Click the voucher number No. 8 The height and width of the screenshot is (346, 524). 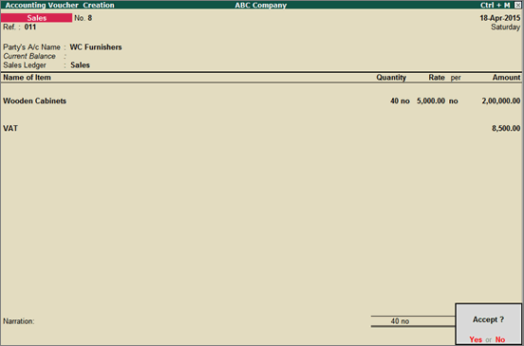pos(83,18)
